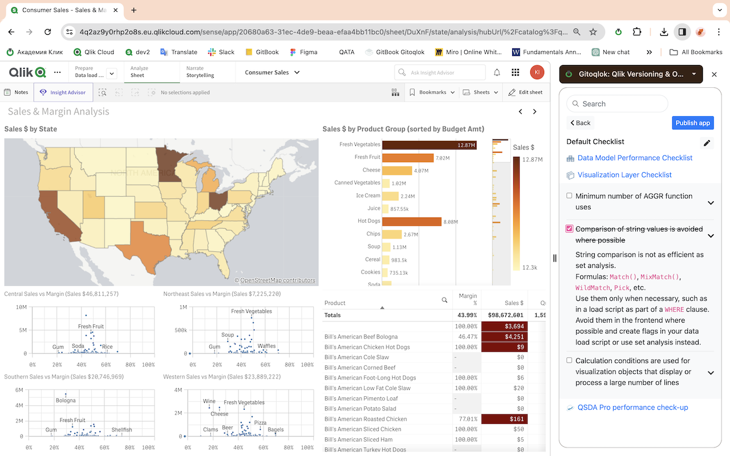The height and width of the screenshot is (456, 730).
Task: Check Calculation conditions are used checkbox
Action: pyautogui.click(x=569, y=360)
